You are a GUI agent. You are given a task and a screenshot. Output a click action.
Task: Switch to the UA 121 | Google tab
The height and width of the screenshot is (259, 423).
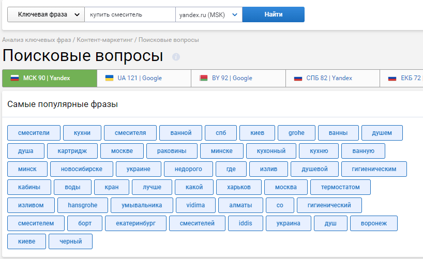(x=144, y=78)
